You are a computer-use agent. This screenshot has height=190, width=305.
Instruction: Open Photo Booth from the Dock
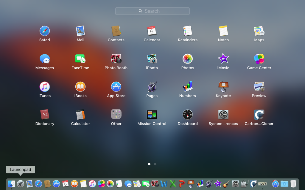click(155, 184)
